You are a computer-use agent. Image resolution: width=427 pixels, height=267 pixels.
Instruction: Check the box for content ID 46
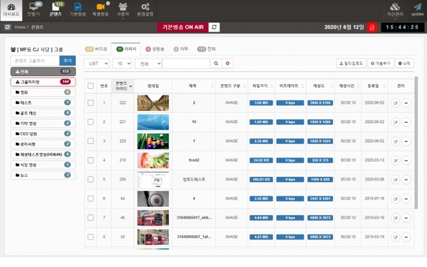tap(91, 218)
